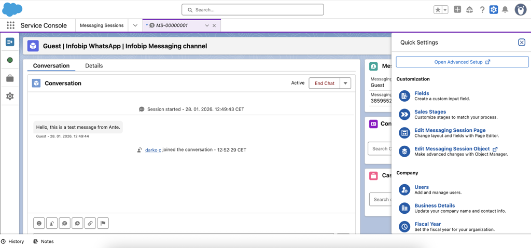Viewport: 531px width, 248px height.
Task: Click the attach file paperclip icon
Action: pos(90,223)
